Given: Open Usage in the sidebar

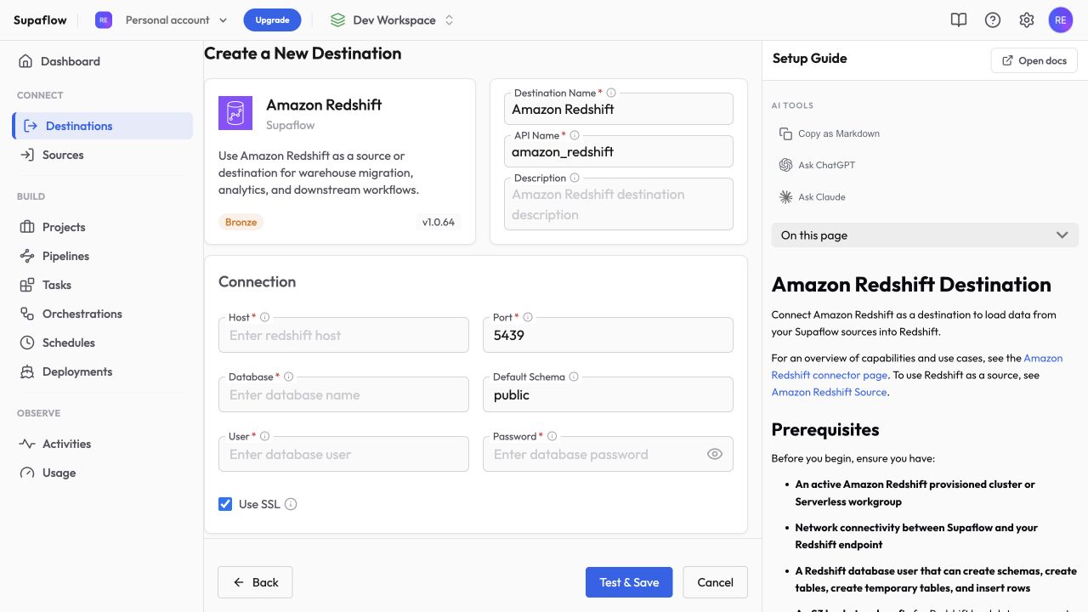Looking at the screenshot, I should pyautogui.click(x=102, y=473).
